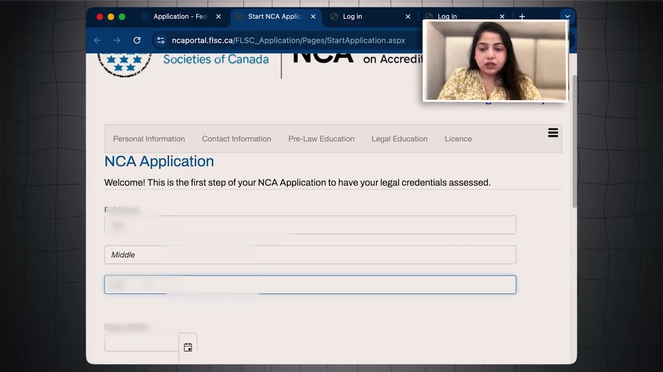
Task: Open the Licence section
Action: 458,138
